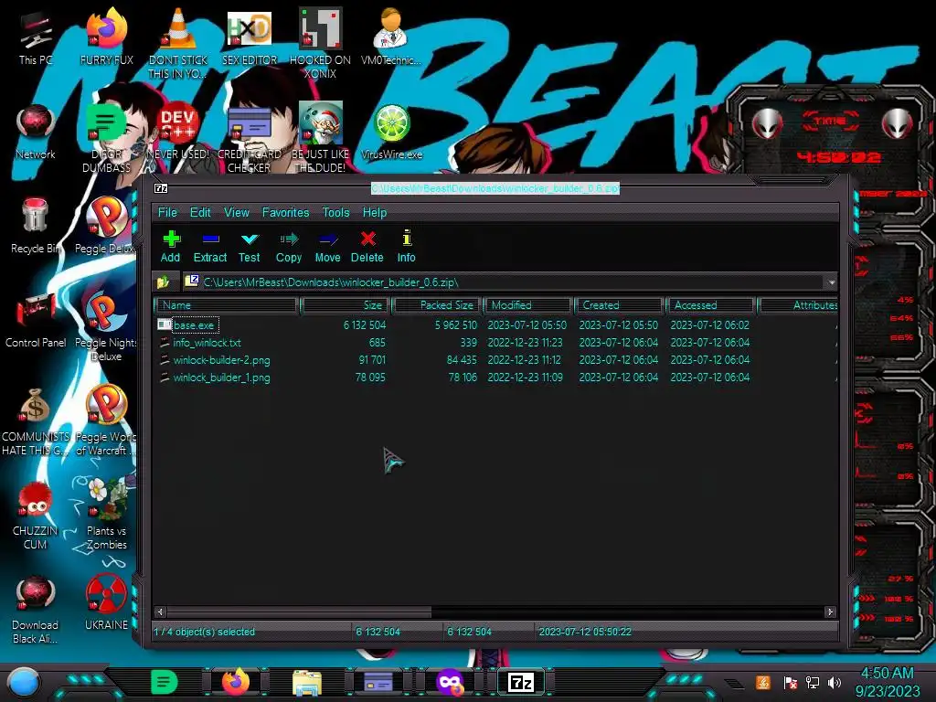Open the File menu

(167, 212)
